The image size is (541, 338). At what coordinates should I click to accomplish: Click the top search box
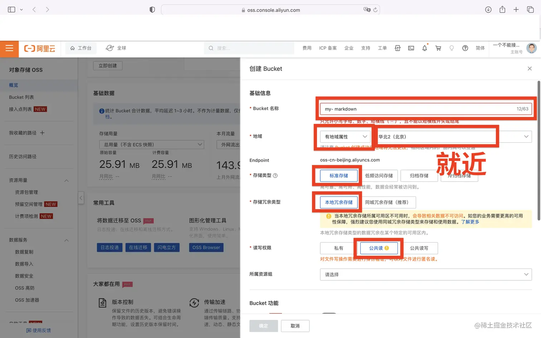click(x=249, y=48)
